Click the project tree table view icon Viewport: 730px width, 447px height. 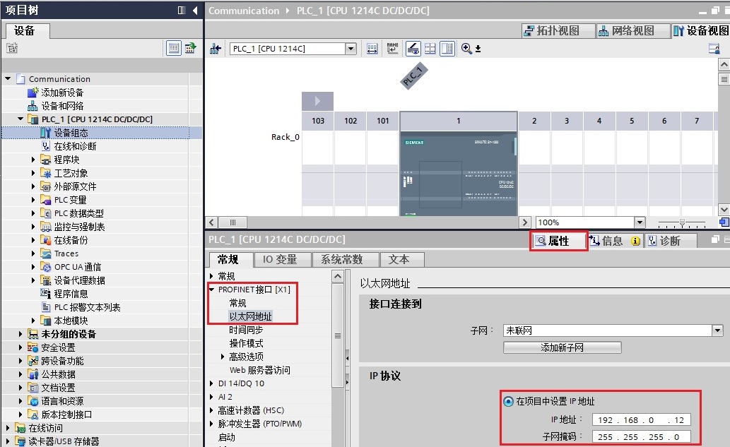tap(190, 48)
